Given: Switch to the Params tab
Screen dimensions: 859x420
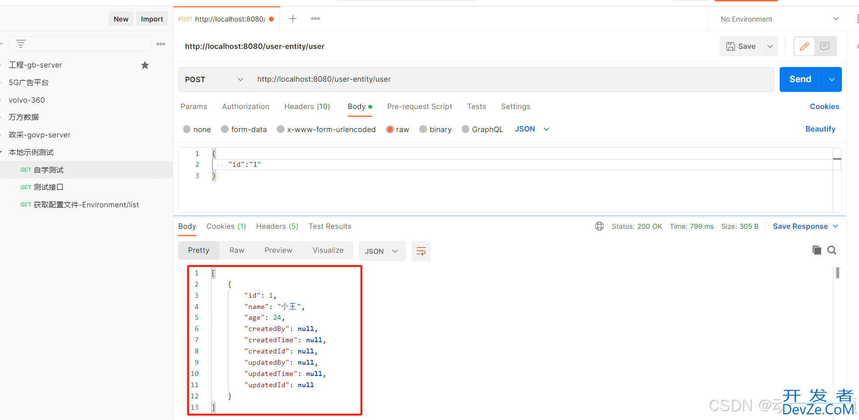Looking at the screenshot, I should (194, 106).
